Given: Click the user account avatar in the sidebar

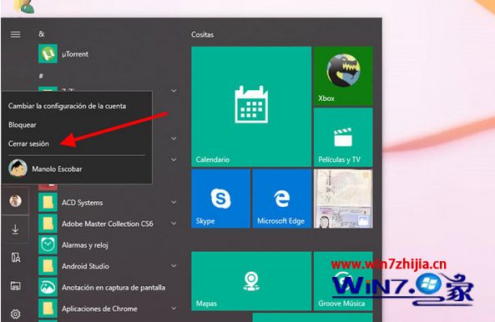Looking at the screenshot, I should coord(15,200).
